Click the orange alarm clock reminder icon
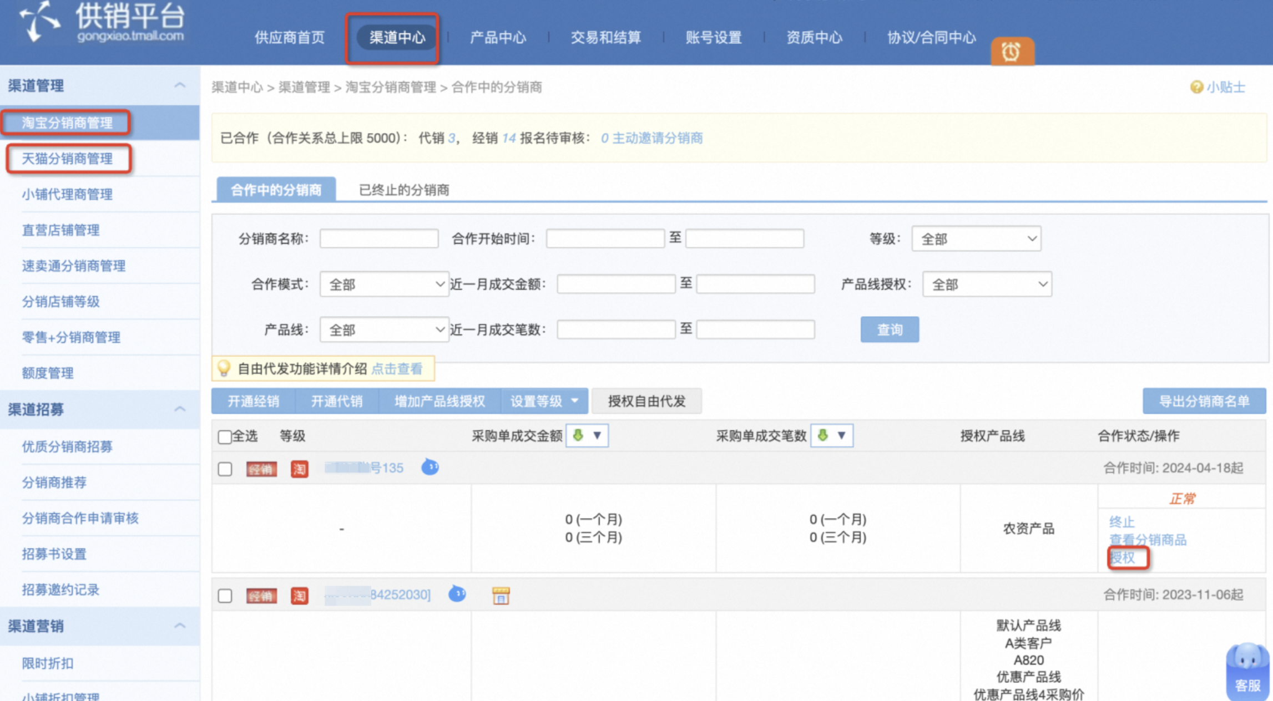Image resolution: width=1273 pixels, height=701 pixels. pos(1012,52)
